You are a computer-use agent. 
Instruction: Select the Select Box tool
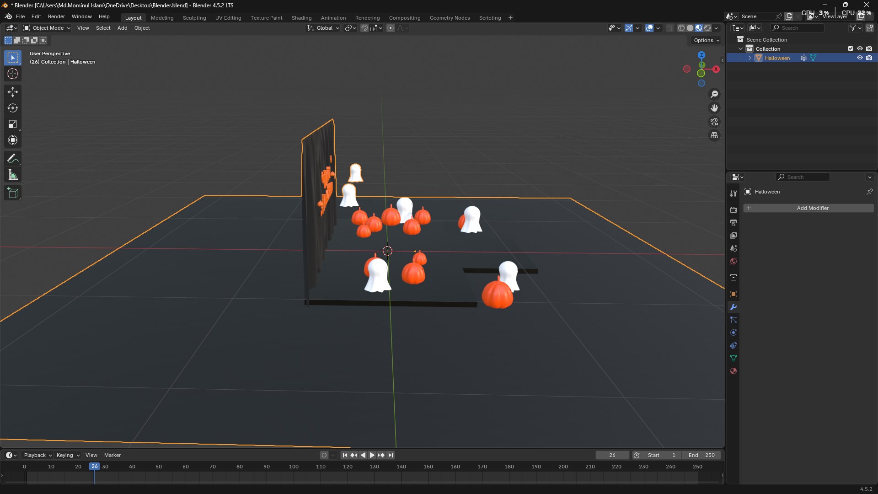click(x=13, y=58)
